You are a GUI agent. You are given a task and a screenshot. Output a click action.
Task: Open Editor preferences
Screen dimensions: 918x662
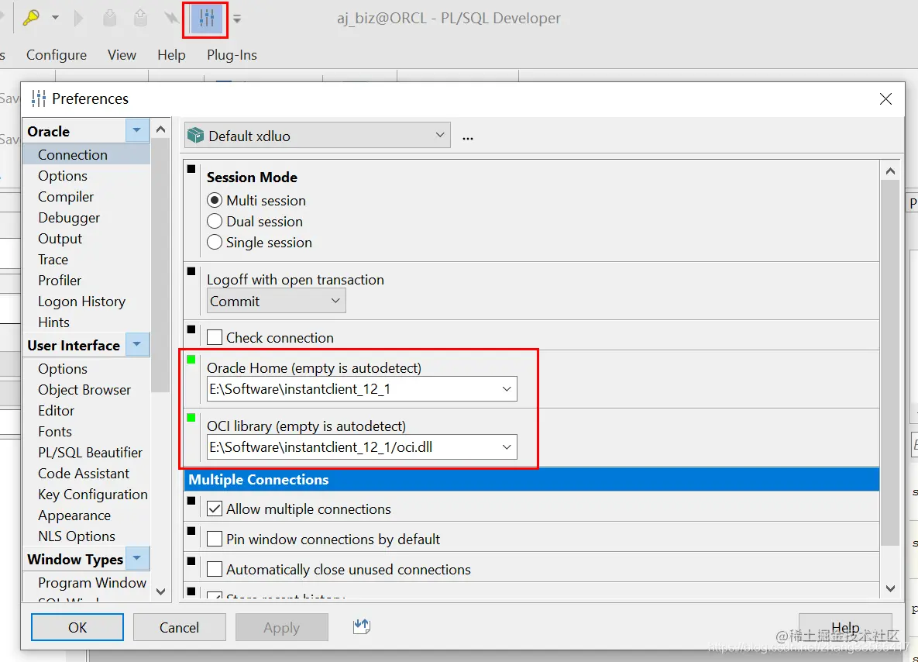[x=57, y=411]
